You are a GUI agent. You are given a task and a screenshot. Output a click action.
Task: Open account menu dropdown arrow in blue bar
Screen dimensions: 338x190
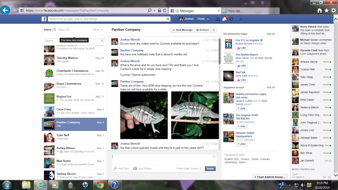247,19
